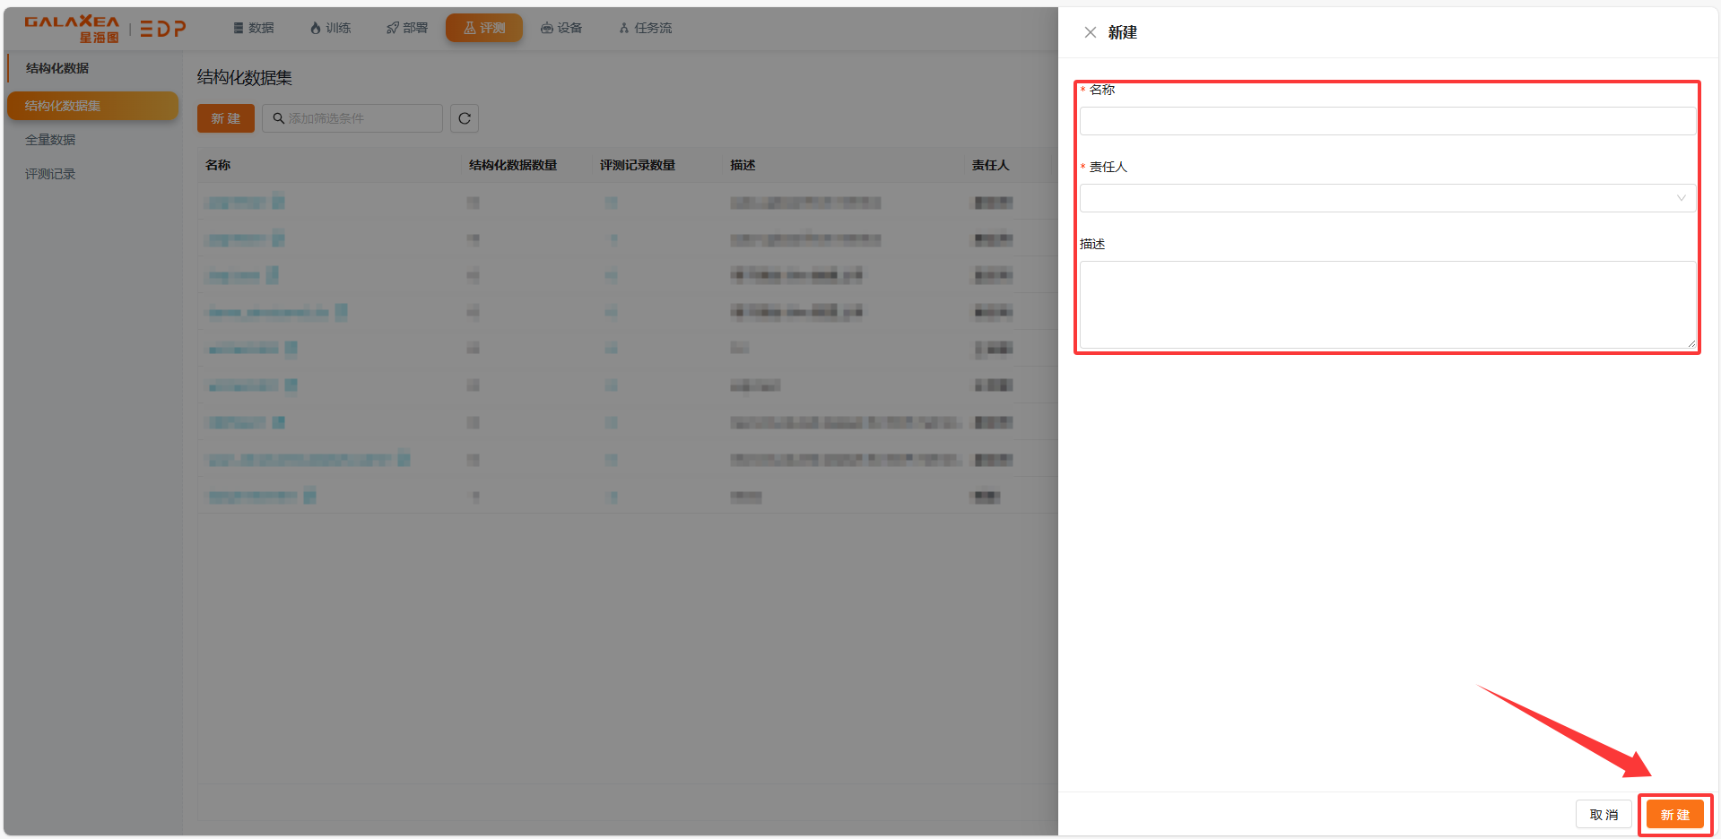
Task: Switch to the 部署 tab
Action: click(x=407, y=29)
